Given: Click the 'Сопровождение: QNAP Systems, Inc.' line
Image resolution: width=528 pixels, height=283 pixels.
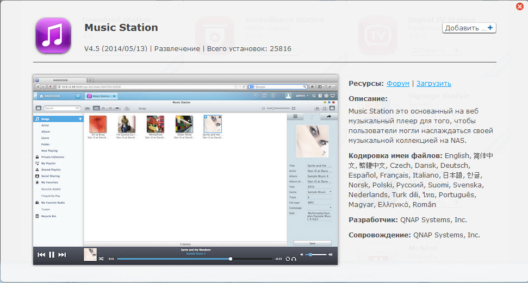Looking at the screenshot, I should [414, 235].
